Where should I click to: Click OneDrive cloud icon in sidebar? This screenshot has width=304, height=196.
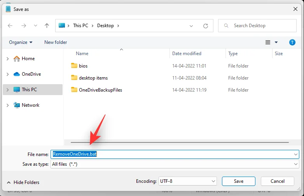pyautogui.click(x=17, y=74)
